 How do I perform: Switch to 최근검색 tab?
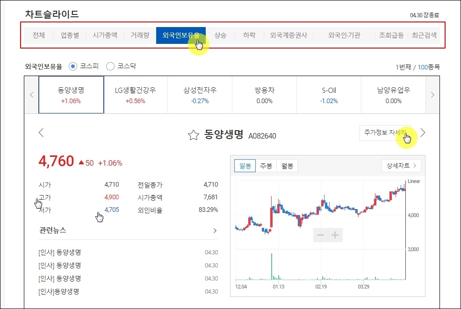[x=424, y=35]
